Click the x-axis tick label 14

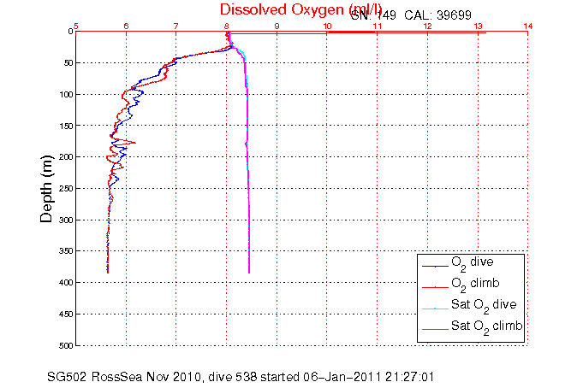click(x=528, y=26)
